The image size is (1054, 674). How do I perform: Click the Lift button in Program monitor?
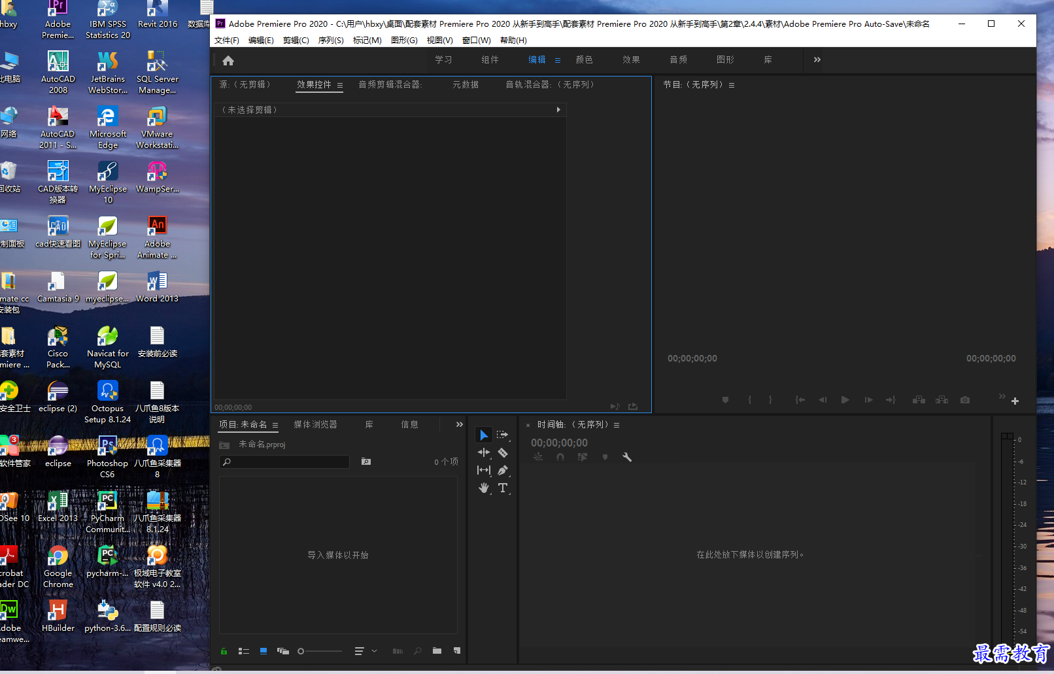[x=919, y=400]
